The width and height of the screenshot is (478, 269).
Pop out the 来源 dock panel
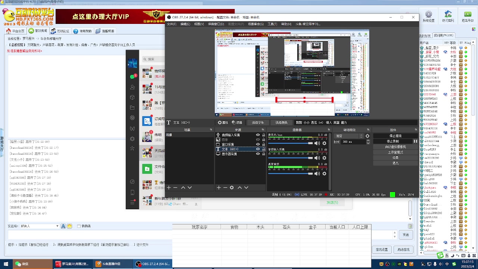(x=263, y=130)
